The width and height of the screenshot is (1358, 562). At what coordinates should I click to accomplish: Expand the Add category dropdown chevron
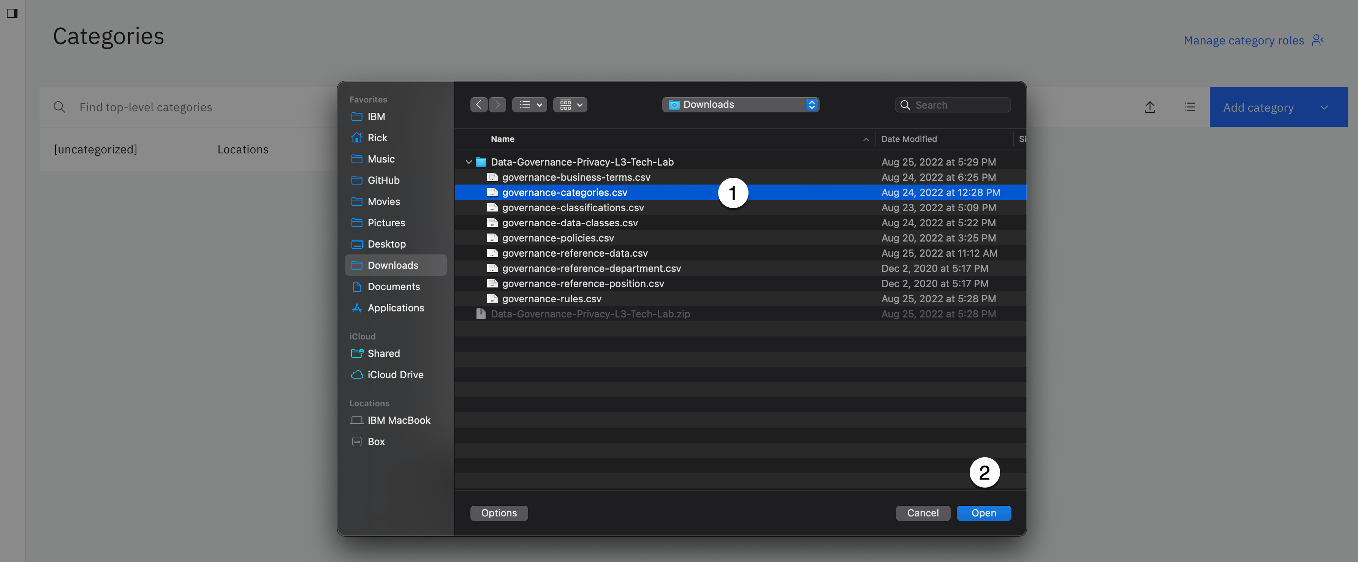(x=1324, y=107)
